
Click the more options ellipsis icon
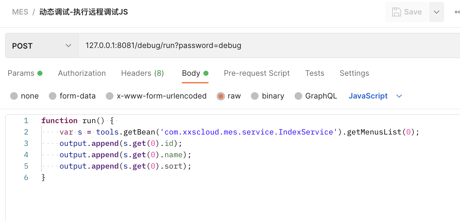(457, 12)
